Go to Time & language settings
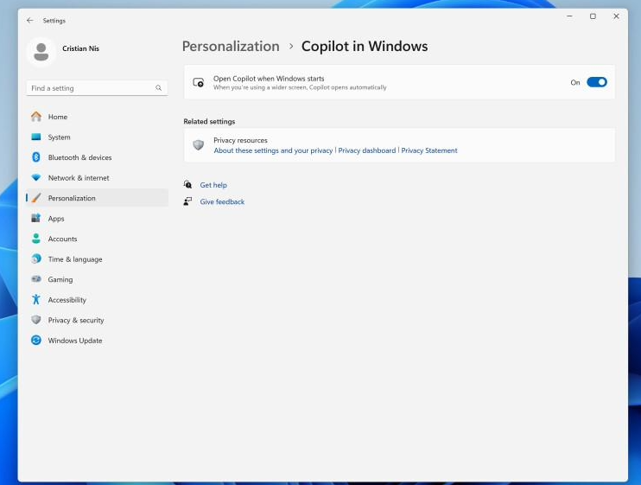641x485 pixels. coord(74,259)
